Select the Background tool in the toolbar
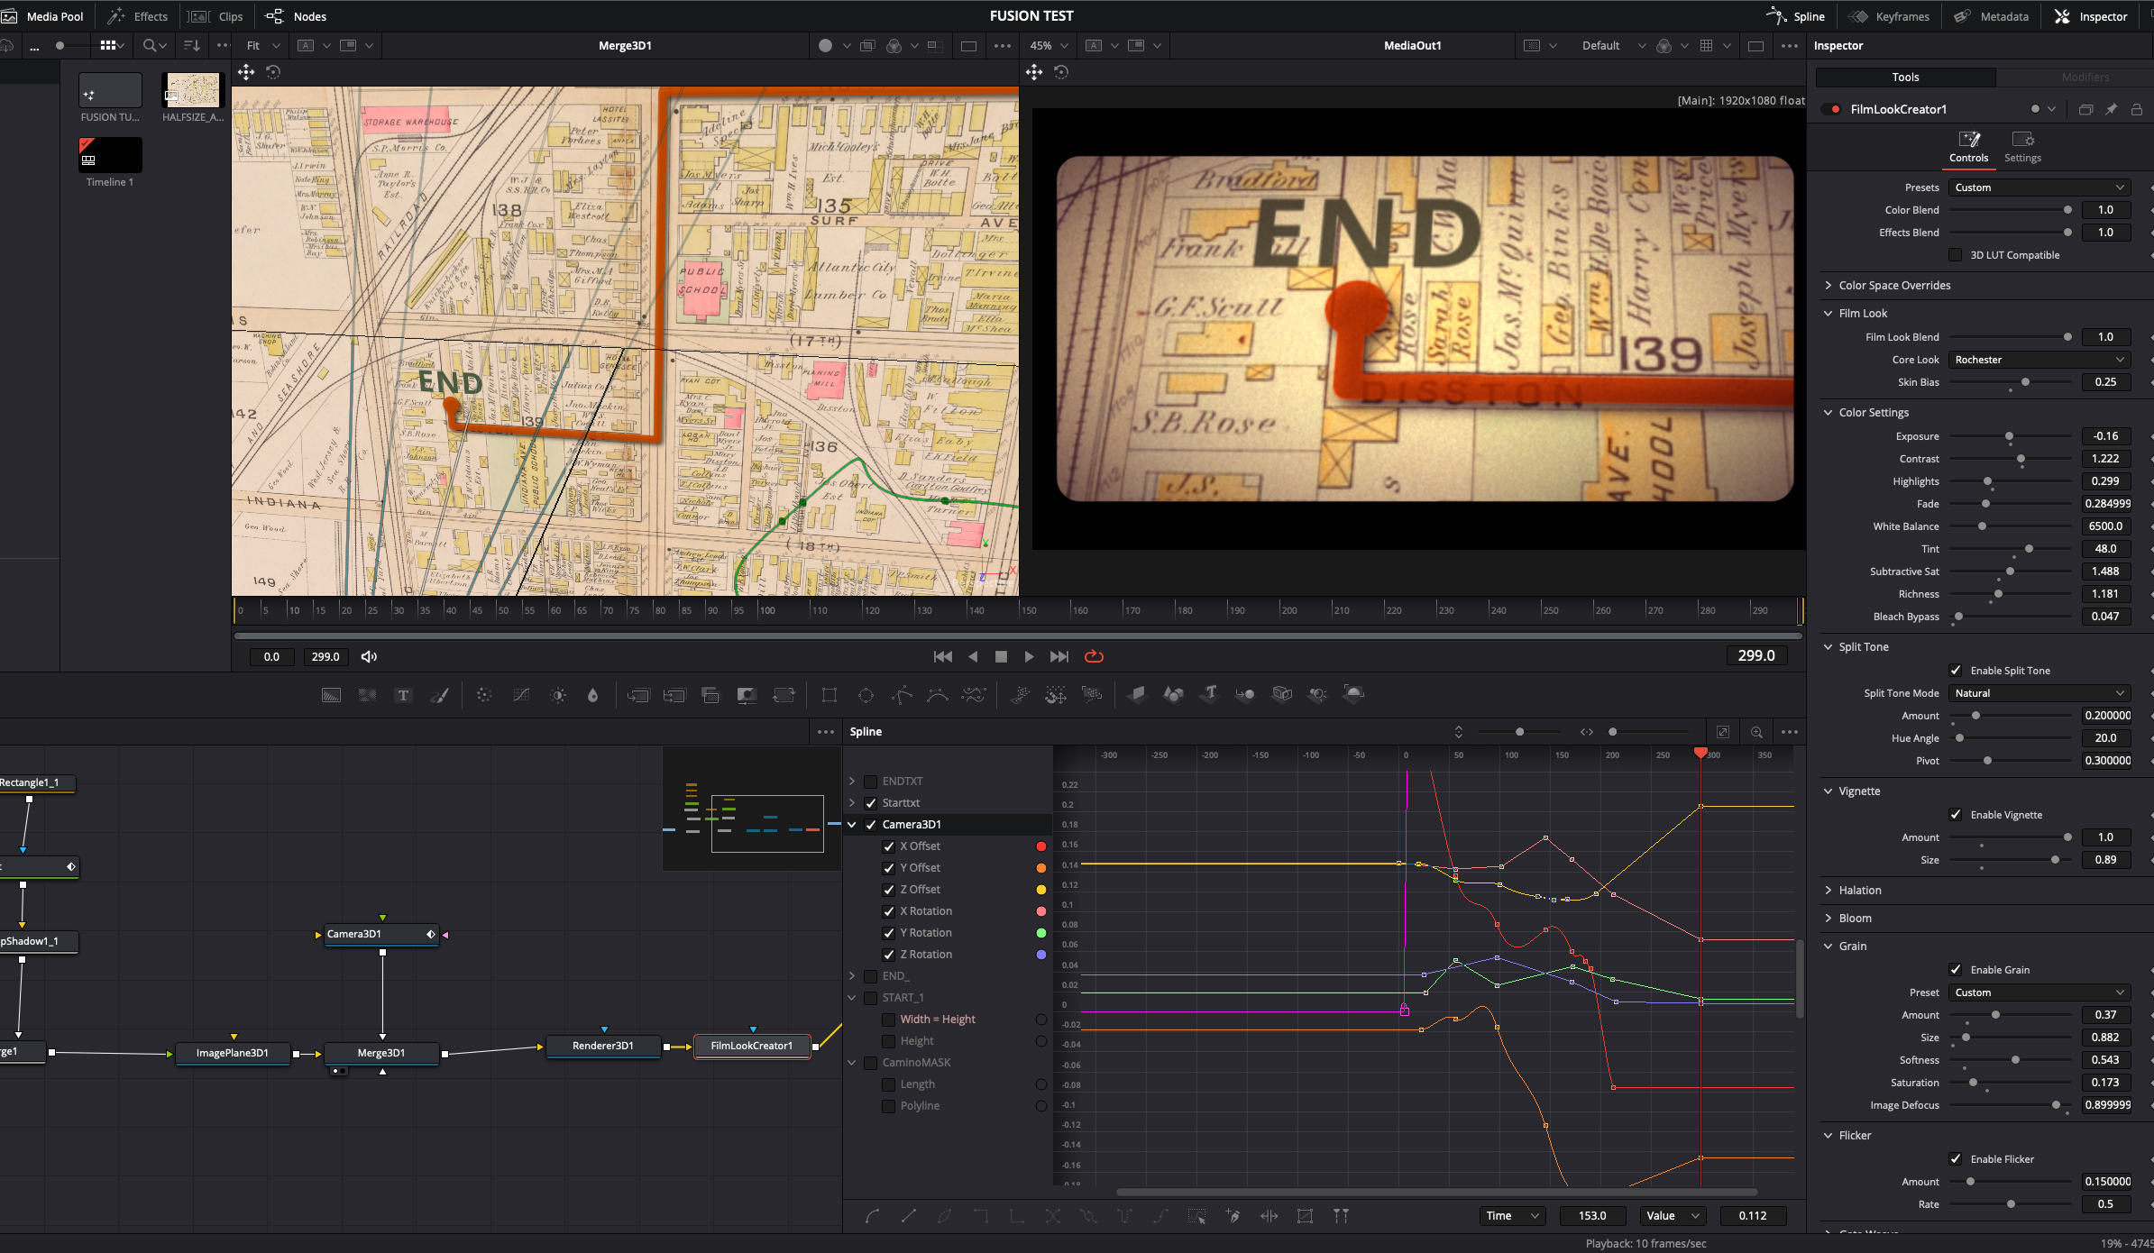2154x1253 pixels. point(331,695)
